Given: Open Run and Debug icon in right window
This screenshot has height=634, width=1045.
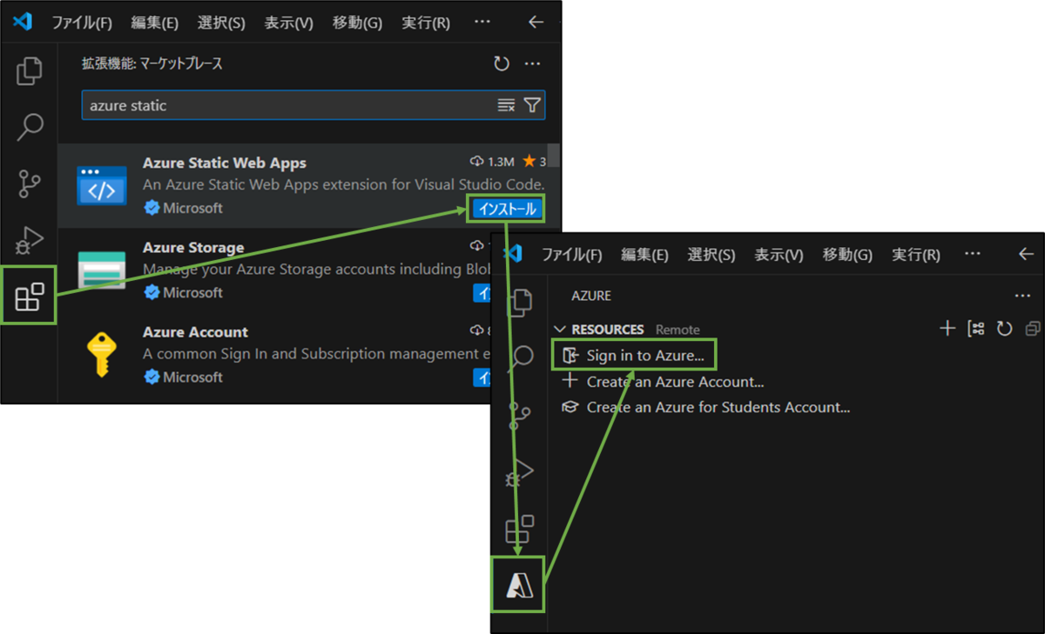Looking at the screenshot, I should [x=520, y=473].
